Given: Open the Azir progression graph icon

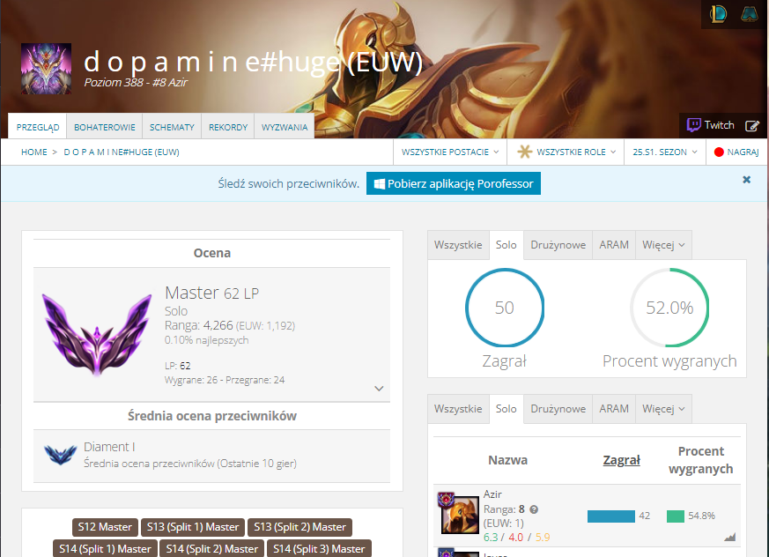Looking at the screenshot, I should pos(729,537).
